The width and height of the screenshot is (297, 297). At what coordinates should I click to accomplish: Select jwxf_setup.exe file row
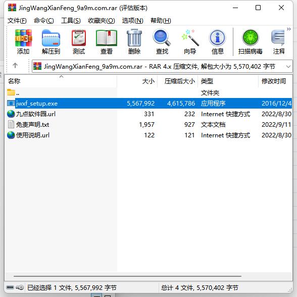148,104
